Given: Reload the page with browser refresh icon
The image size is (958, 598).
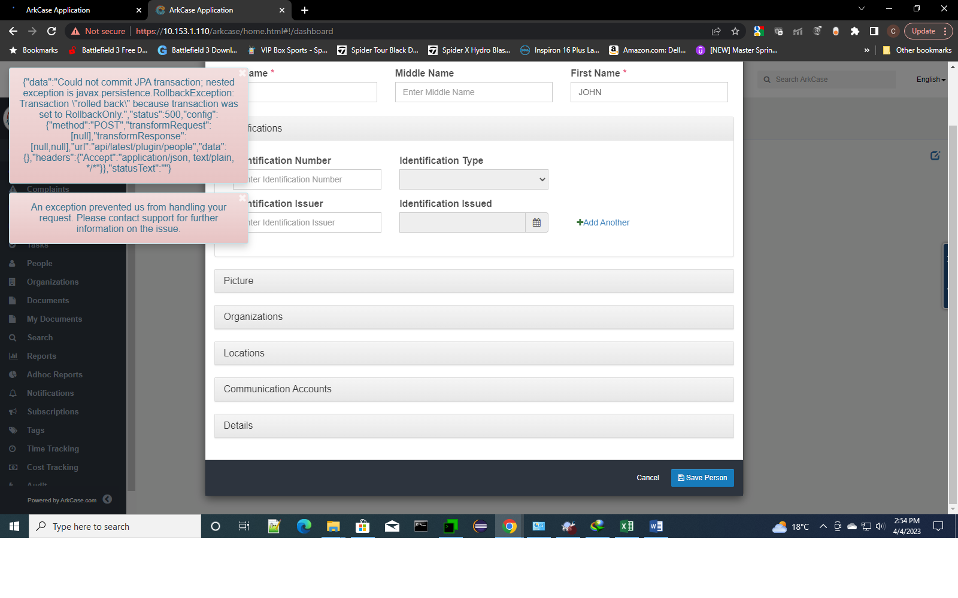Looking at the screenshot, I should [51, 31].
